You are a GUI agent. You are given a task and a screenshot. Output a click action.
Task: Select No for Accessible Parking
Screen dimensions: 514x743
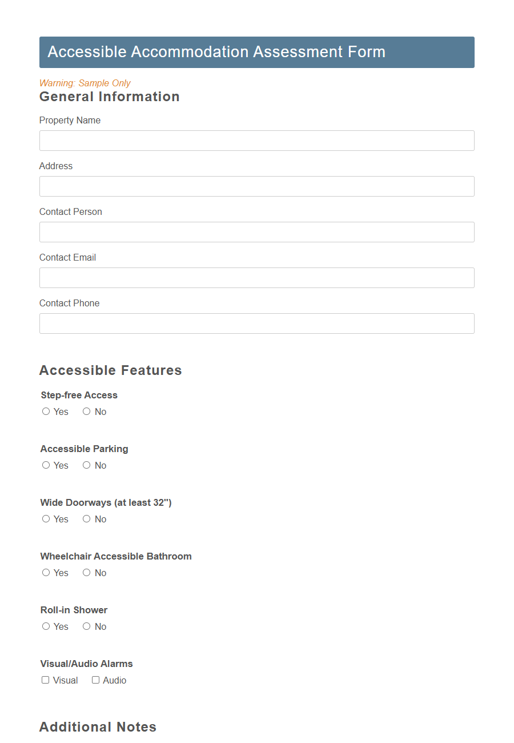(86, 465)
